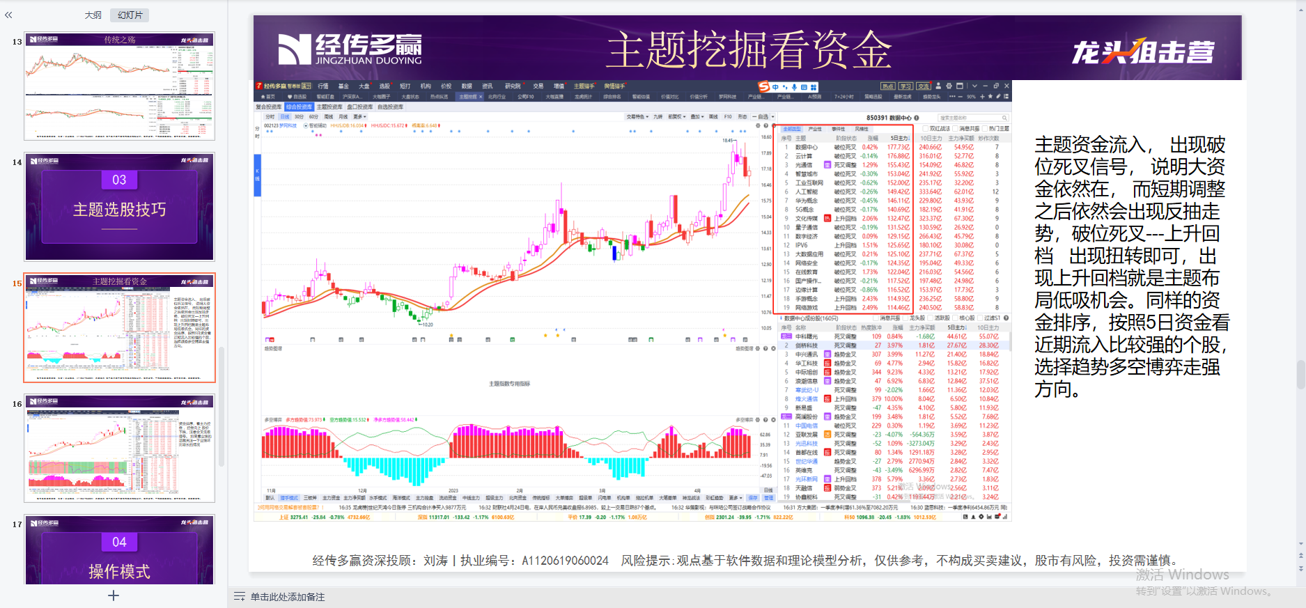Click the slide thumbnail panel scrollbar
1306x608 pixels.
[221, 407]
